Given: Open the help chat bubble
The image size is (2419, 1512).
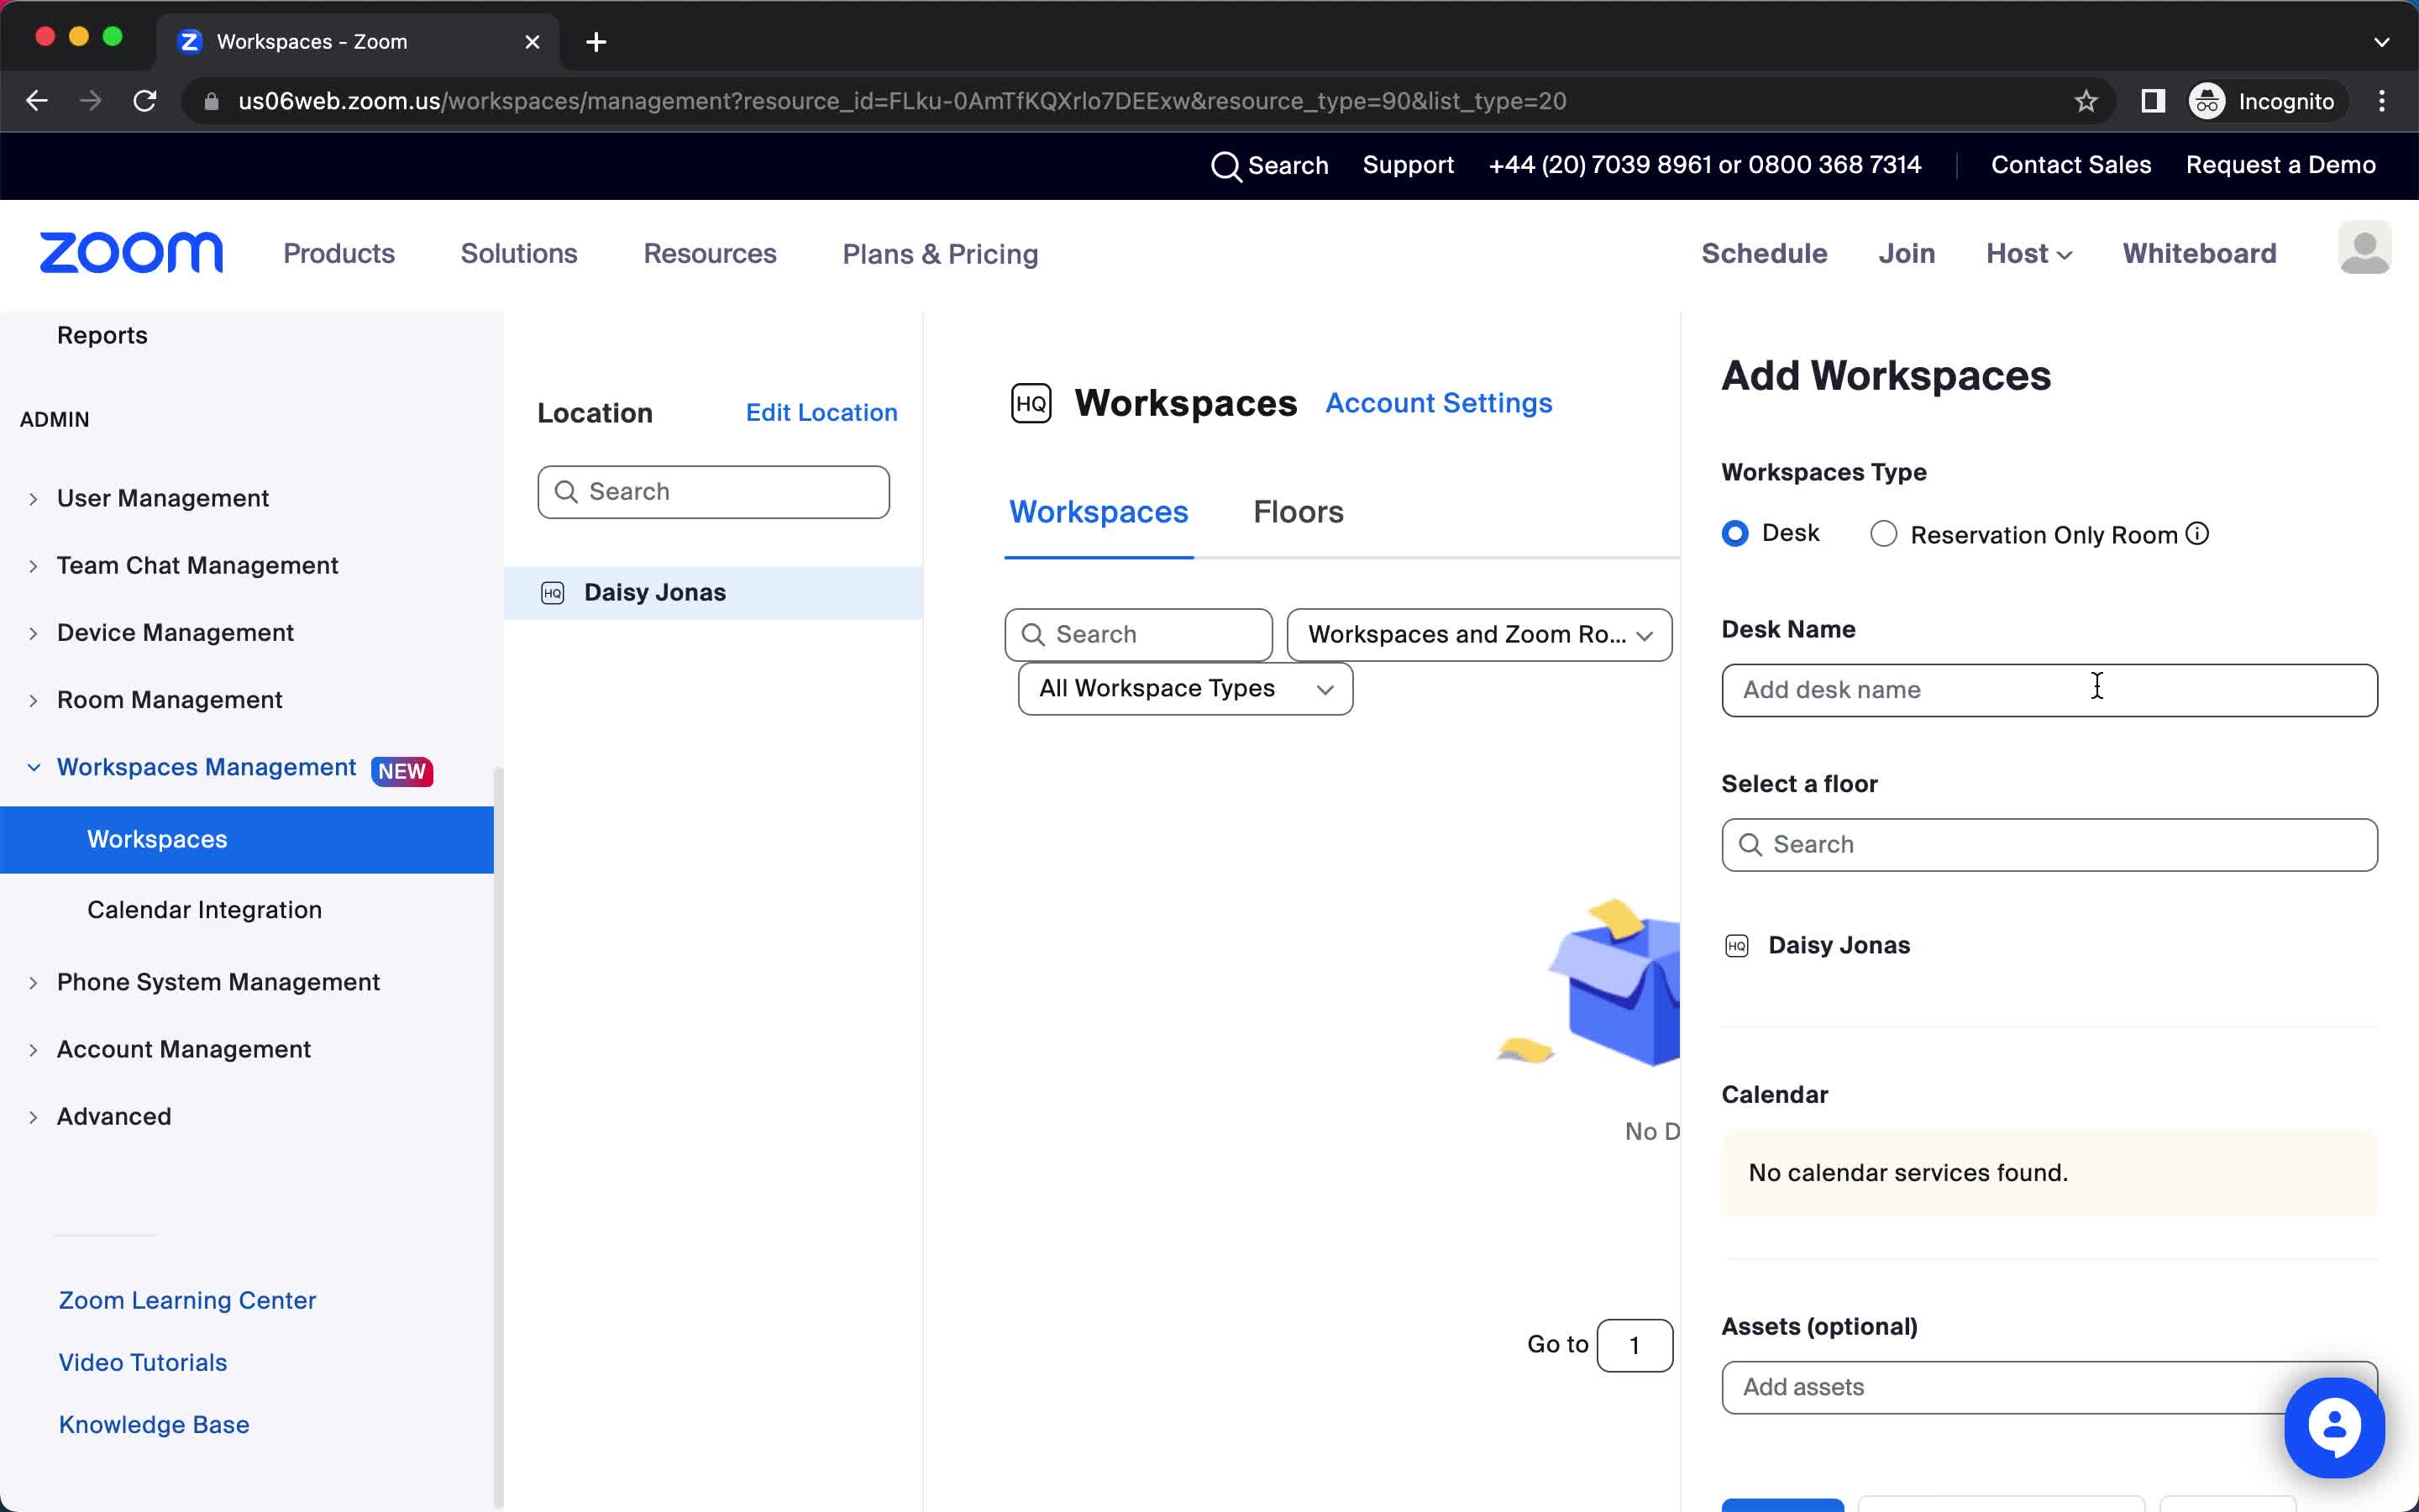Looking at the screenshot, I should coord(2334,1427).
